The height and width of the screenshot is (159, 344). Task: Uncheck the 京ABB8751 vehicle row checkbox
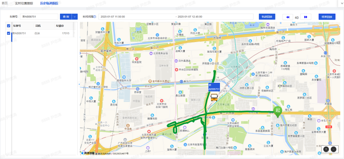point(9,34)
